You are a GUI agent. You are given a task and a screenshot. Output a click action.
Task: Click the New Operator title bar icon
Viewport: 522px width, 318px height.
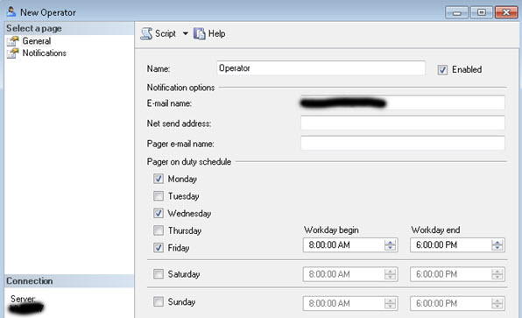coord(11,12)
